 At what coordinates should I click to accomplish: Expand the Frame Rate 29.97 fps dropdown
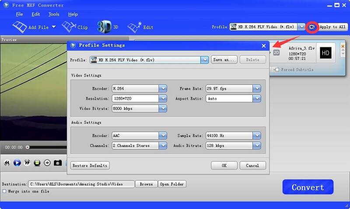pyautogui.click(x=257, y=89)
